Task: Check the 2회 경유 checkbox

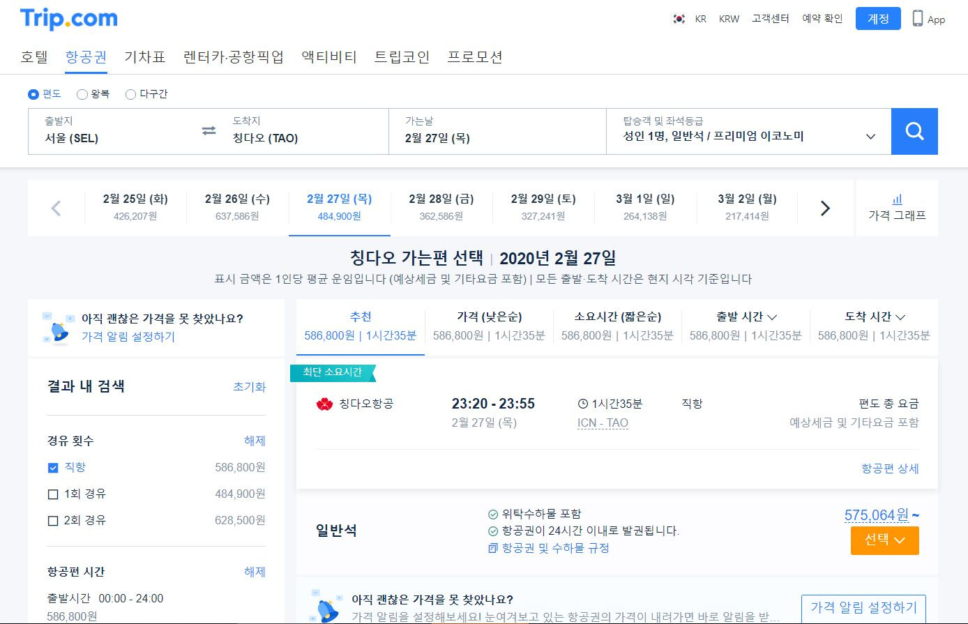Action: 53,521
